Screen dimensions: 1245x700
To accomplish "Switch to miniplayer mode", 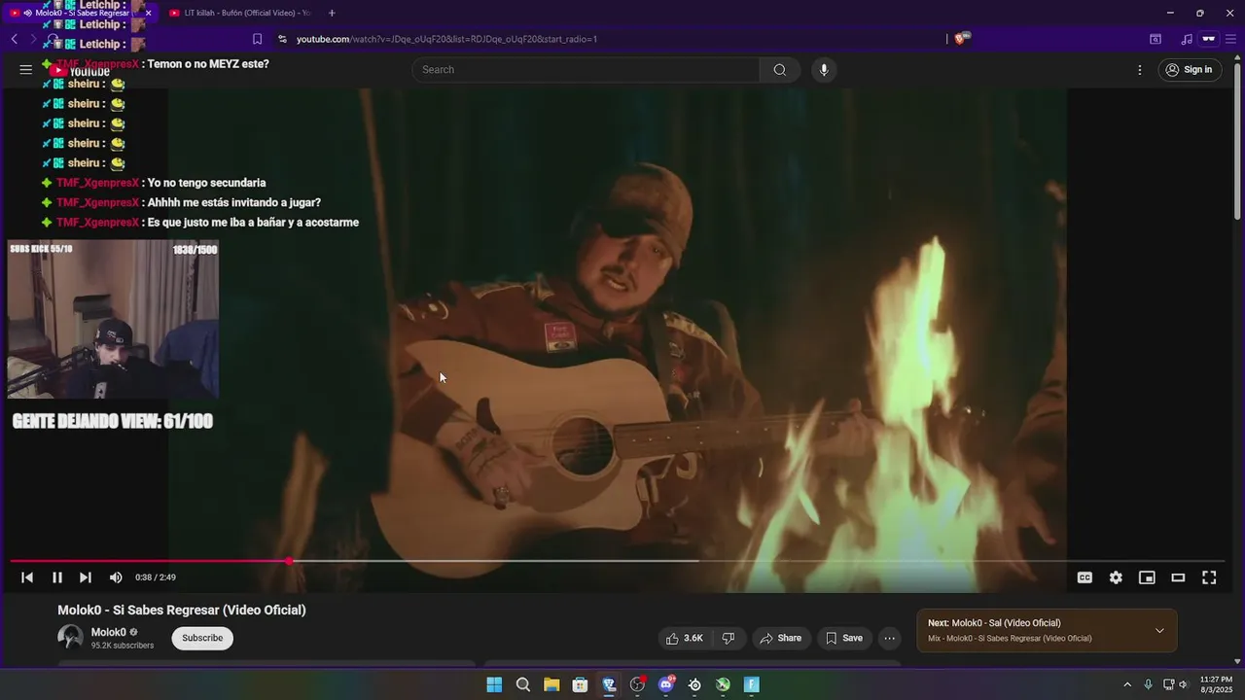I will [1147, 577].
